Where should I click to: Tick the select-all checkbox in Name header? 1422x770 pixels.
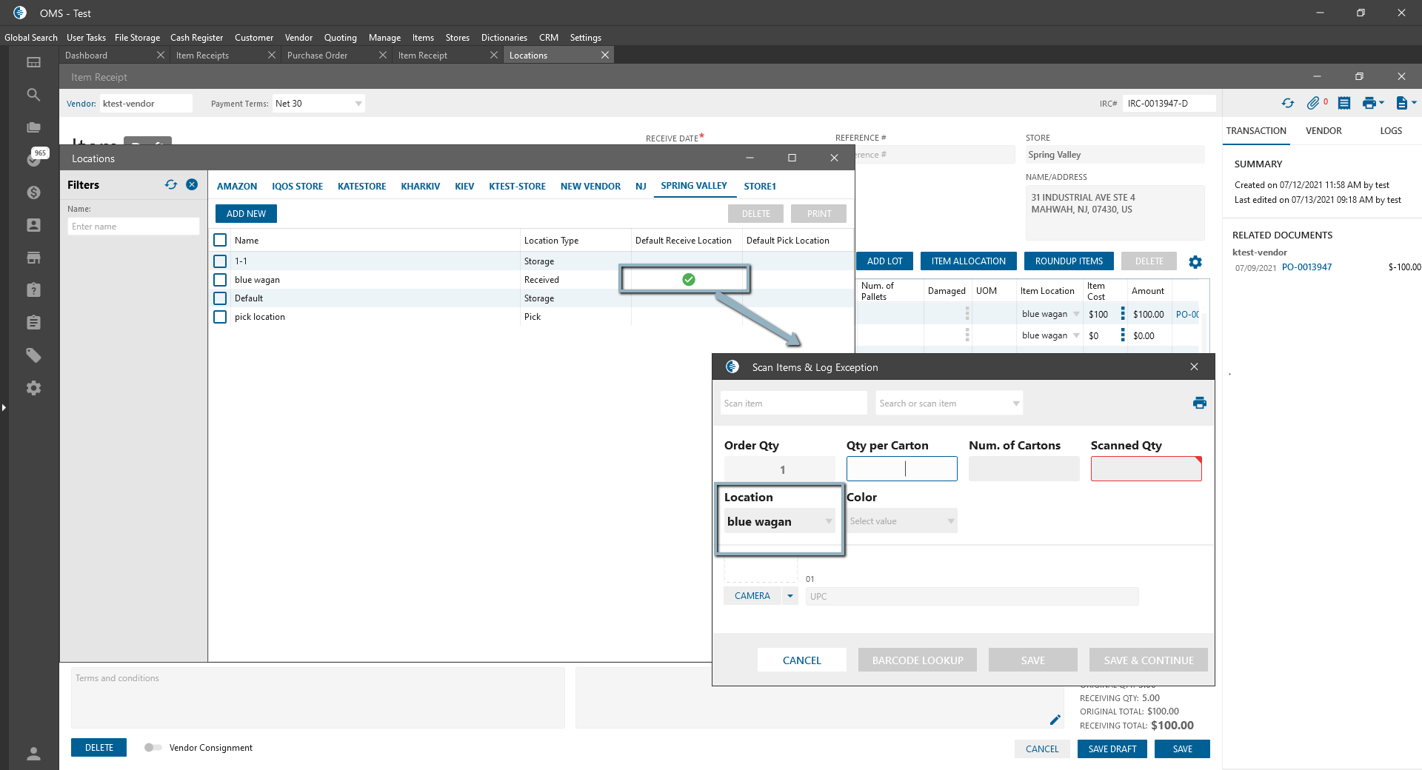(220, 240)
